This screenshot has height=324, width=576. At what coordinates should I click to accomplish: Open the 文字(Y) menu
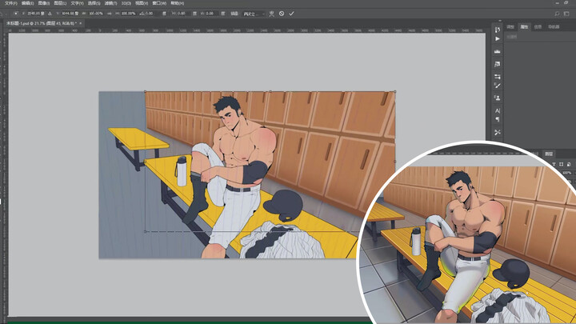pyautogui.click(x=77, y=3)
